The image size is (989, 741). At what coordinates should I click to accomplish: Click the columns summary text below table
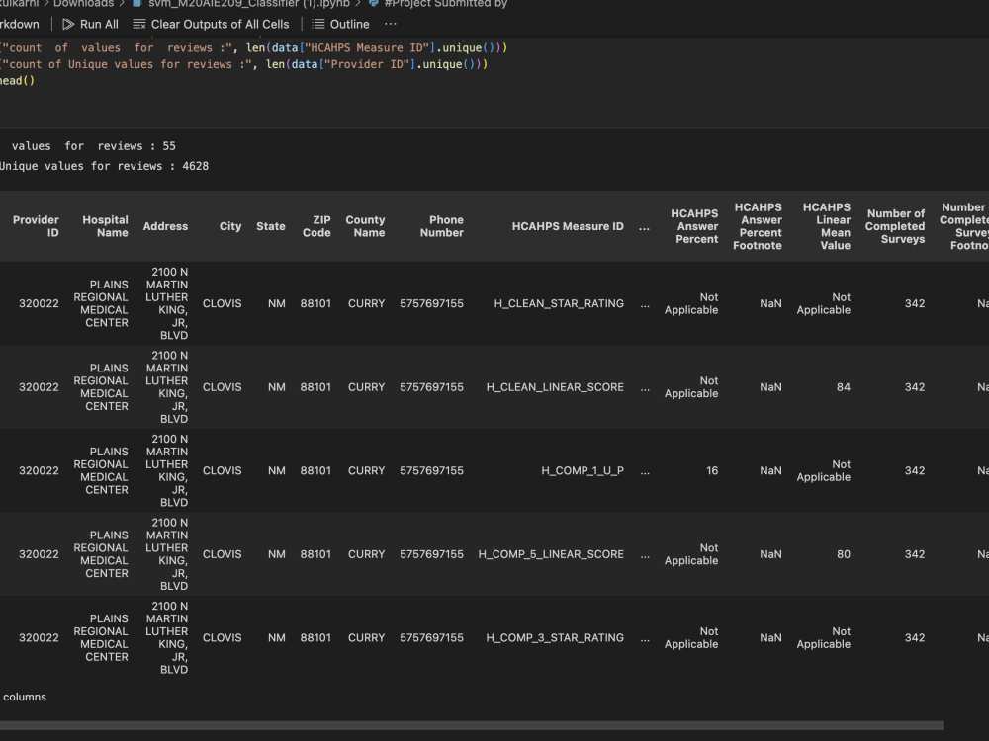click(x=24, y=697)
